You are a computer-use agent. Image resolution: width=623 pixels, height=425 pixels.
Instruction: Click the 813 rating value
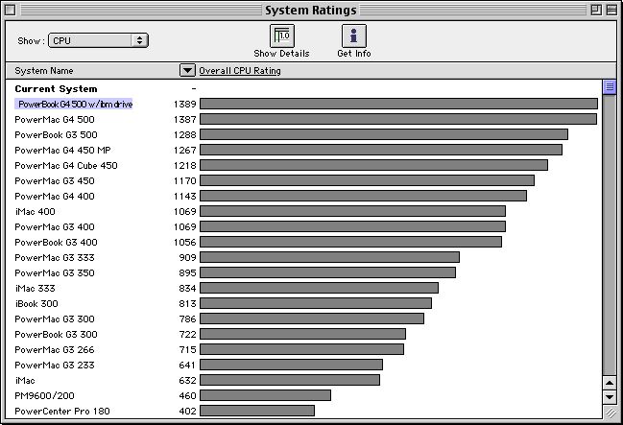coord(187,304)
